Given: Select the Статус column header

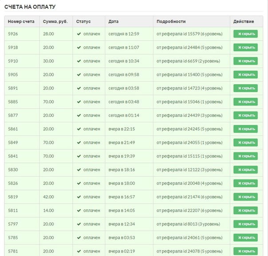Looking at the screenshot, I should click(83, 22).
